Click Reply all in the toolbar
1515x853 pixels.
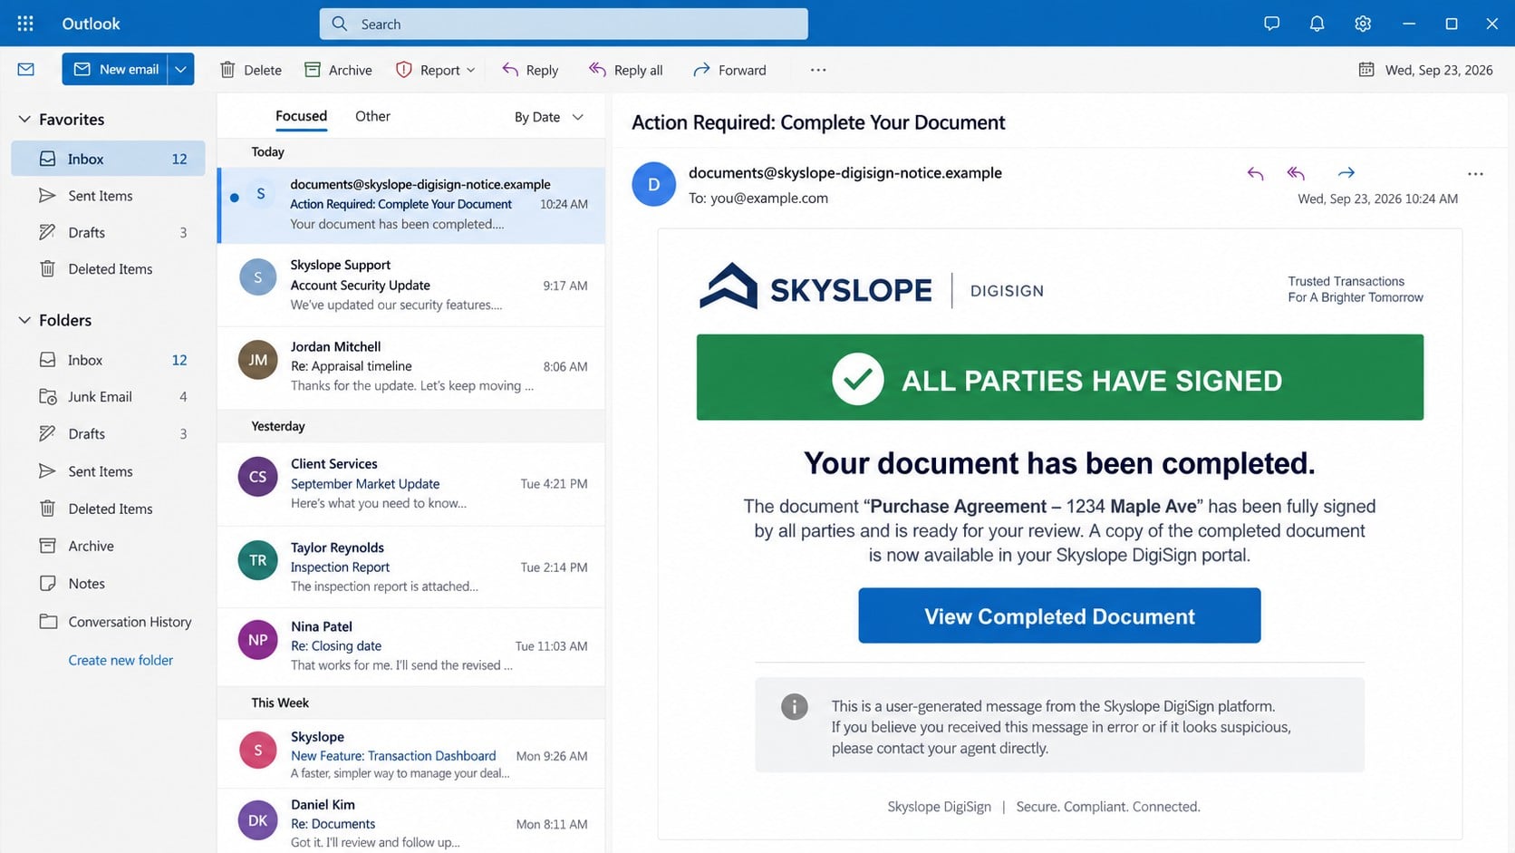(625, 70)
